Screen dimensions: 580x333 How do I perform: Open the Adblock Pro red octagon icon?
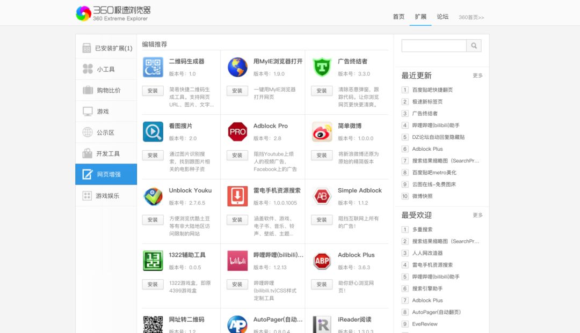pyautogui.click(x=237, y=132)
